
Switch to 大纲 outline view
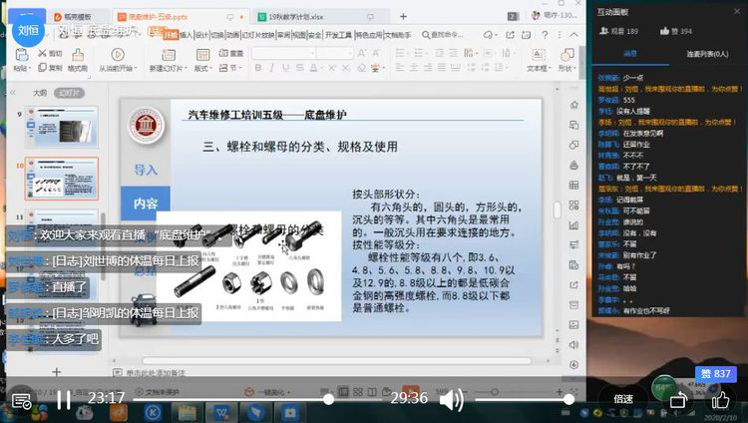coord(40,93)
